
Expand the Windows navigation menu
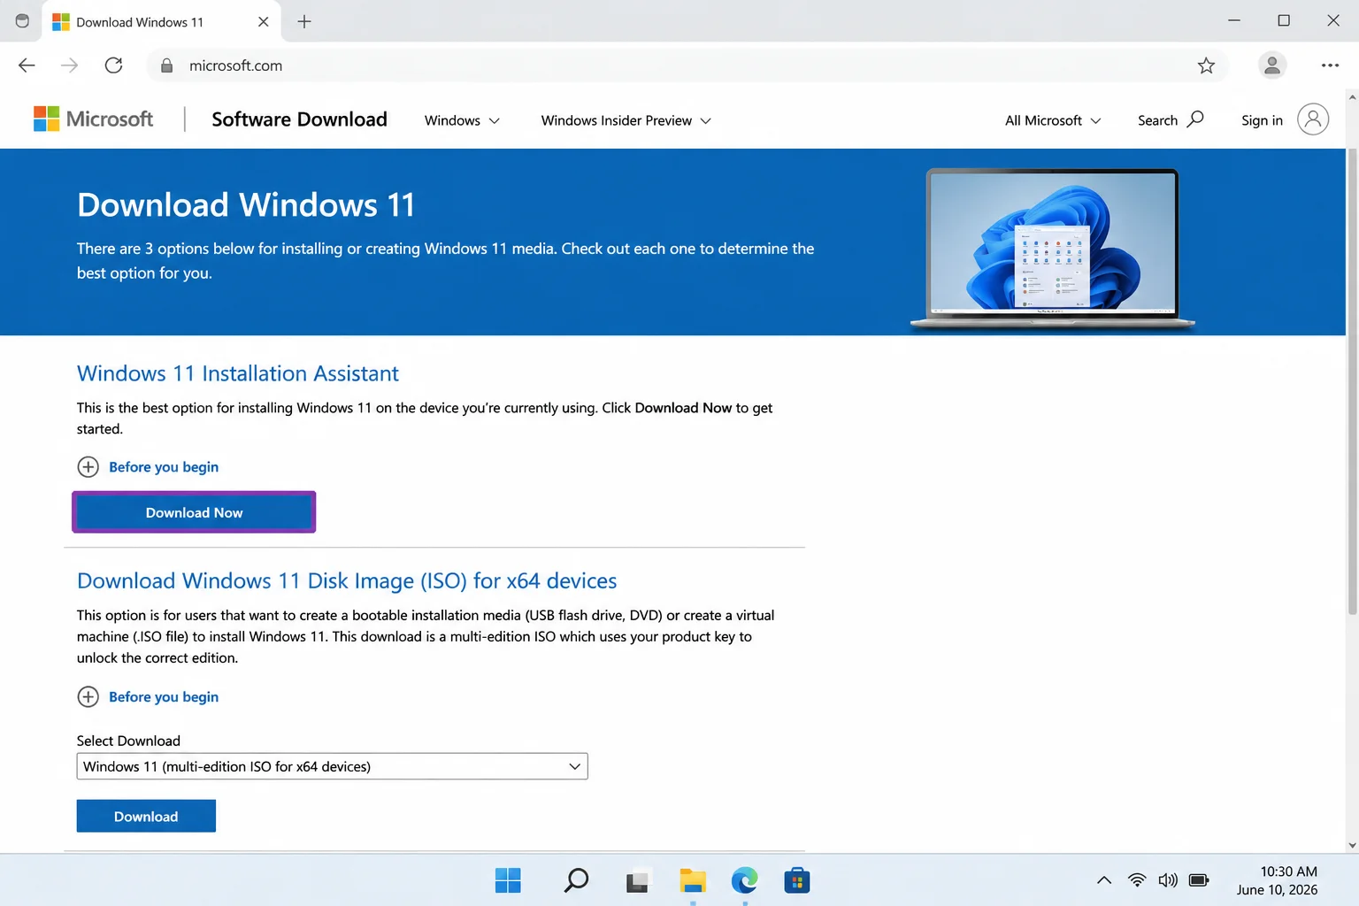pyautogui.click(x=462, y=120)
